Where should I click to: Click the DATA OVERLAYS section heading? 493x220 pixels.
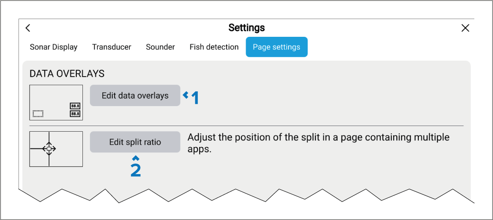tap(67, 74)
